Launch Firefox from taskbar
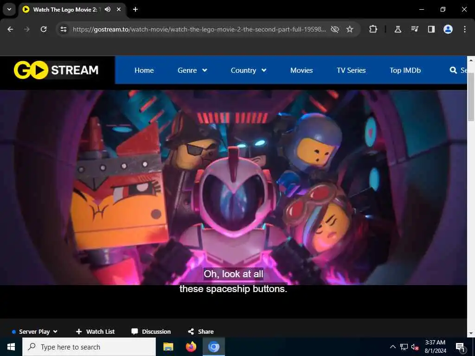The width and height of the screenshot is (475, 356). tap(191, 347)
